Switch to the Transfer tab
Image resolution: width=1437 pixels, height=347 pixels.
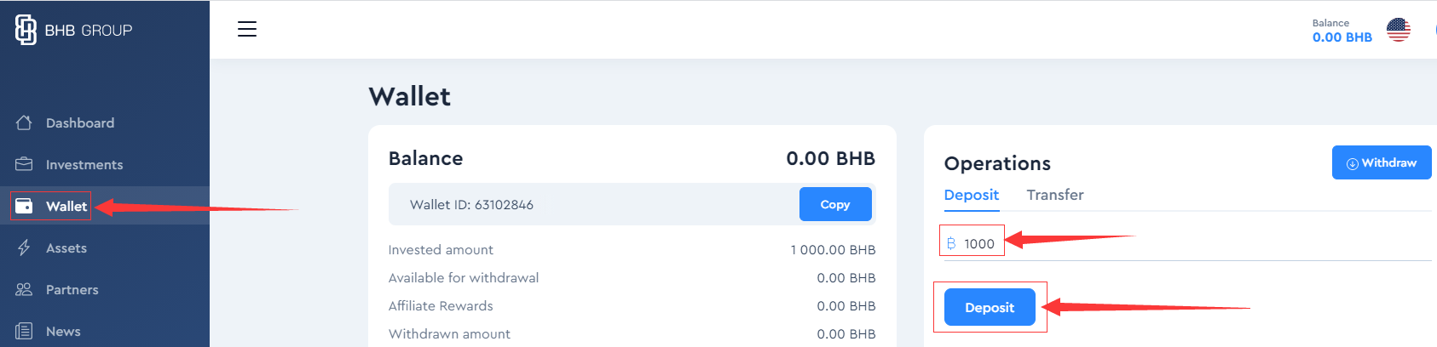point(1055,195)
